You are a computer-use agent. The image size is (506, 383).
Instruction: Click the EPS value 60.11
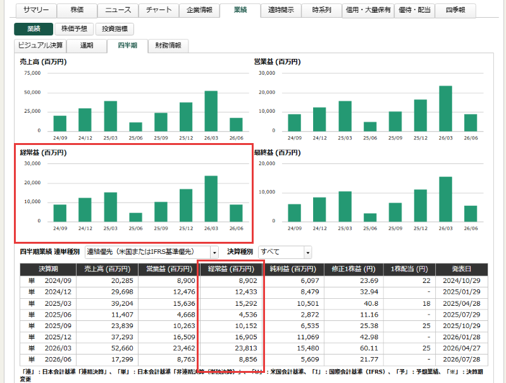[369, 348]
